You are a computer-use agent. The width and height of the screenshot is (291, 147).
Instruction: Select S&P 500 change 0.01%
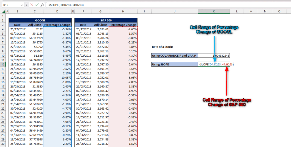point(123,100)
